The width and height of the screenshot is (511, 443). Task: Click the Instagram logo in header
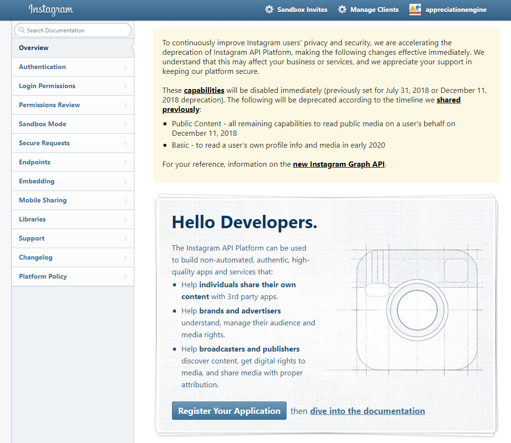(x=51, y=10)
